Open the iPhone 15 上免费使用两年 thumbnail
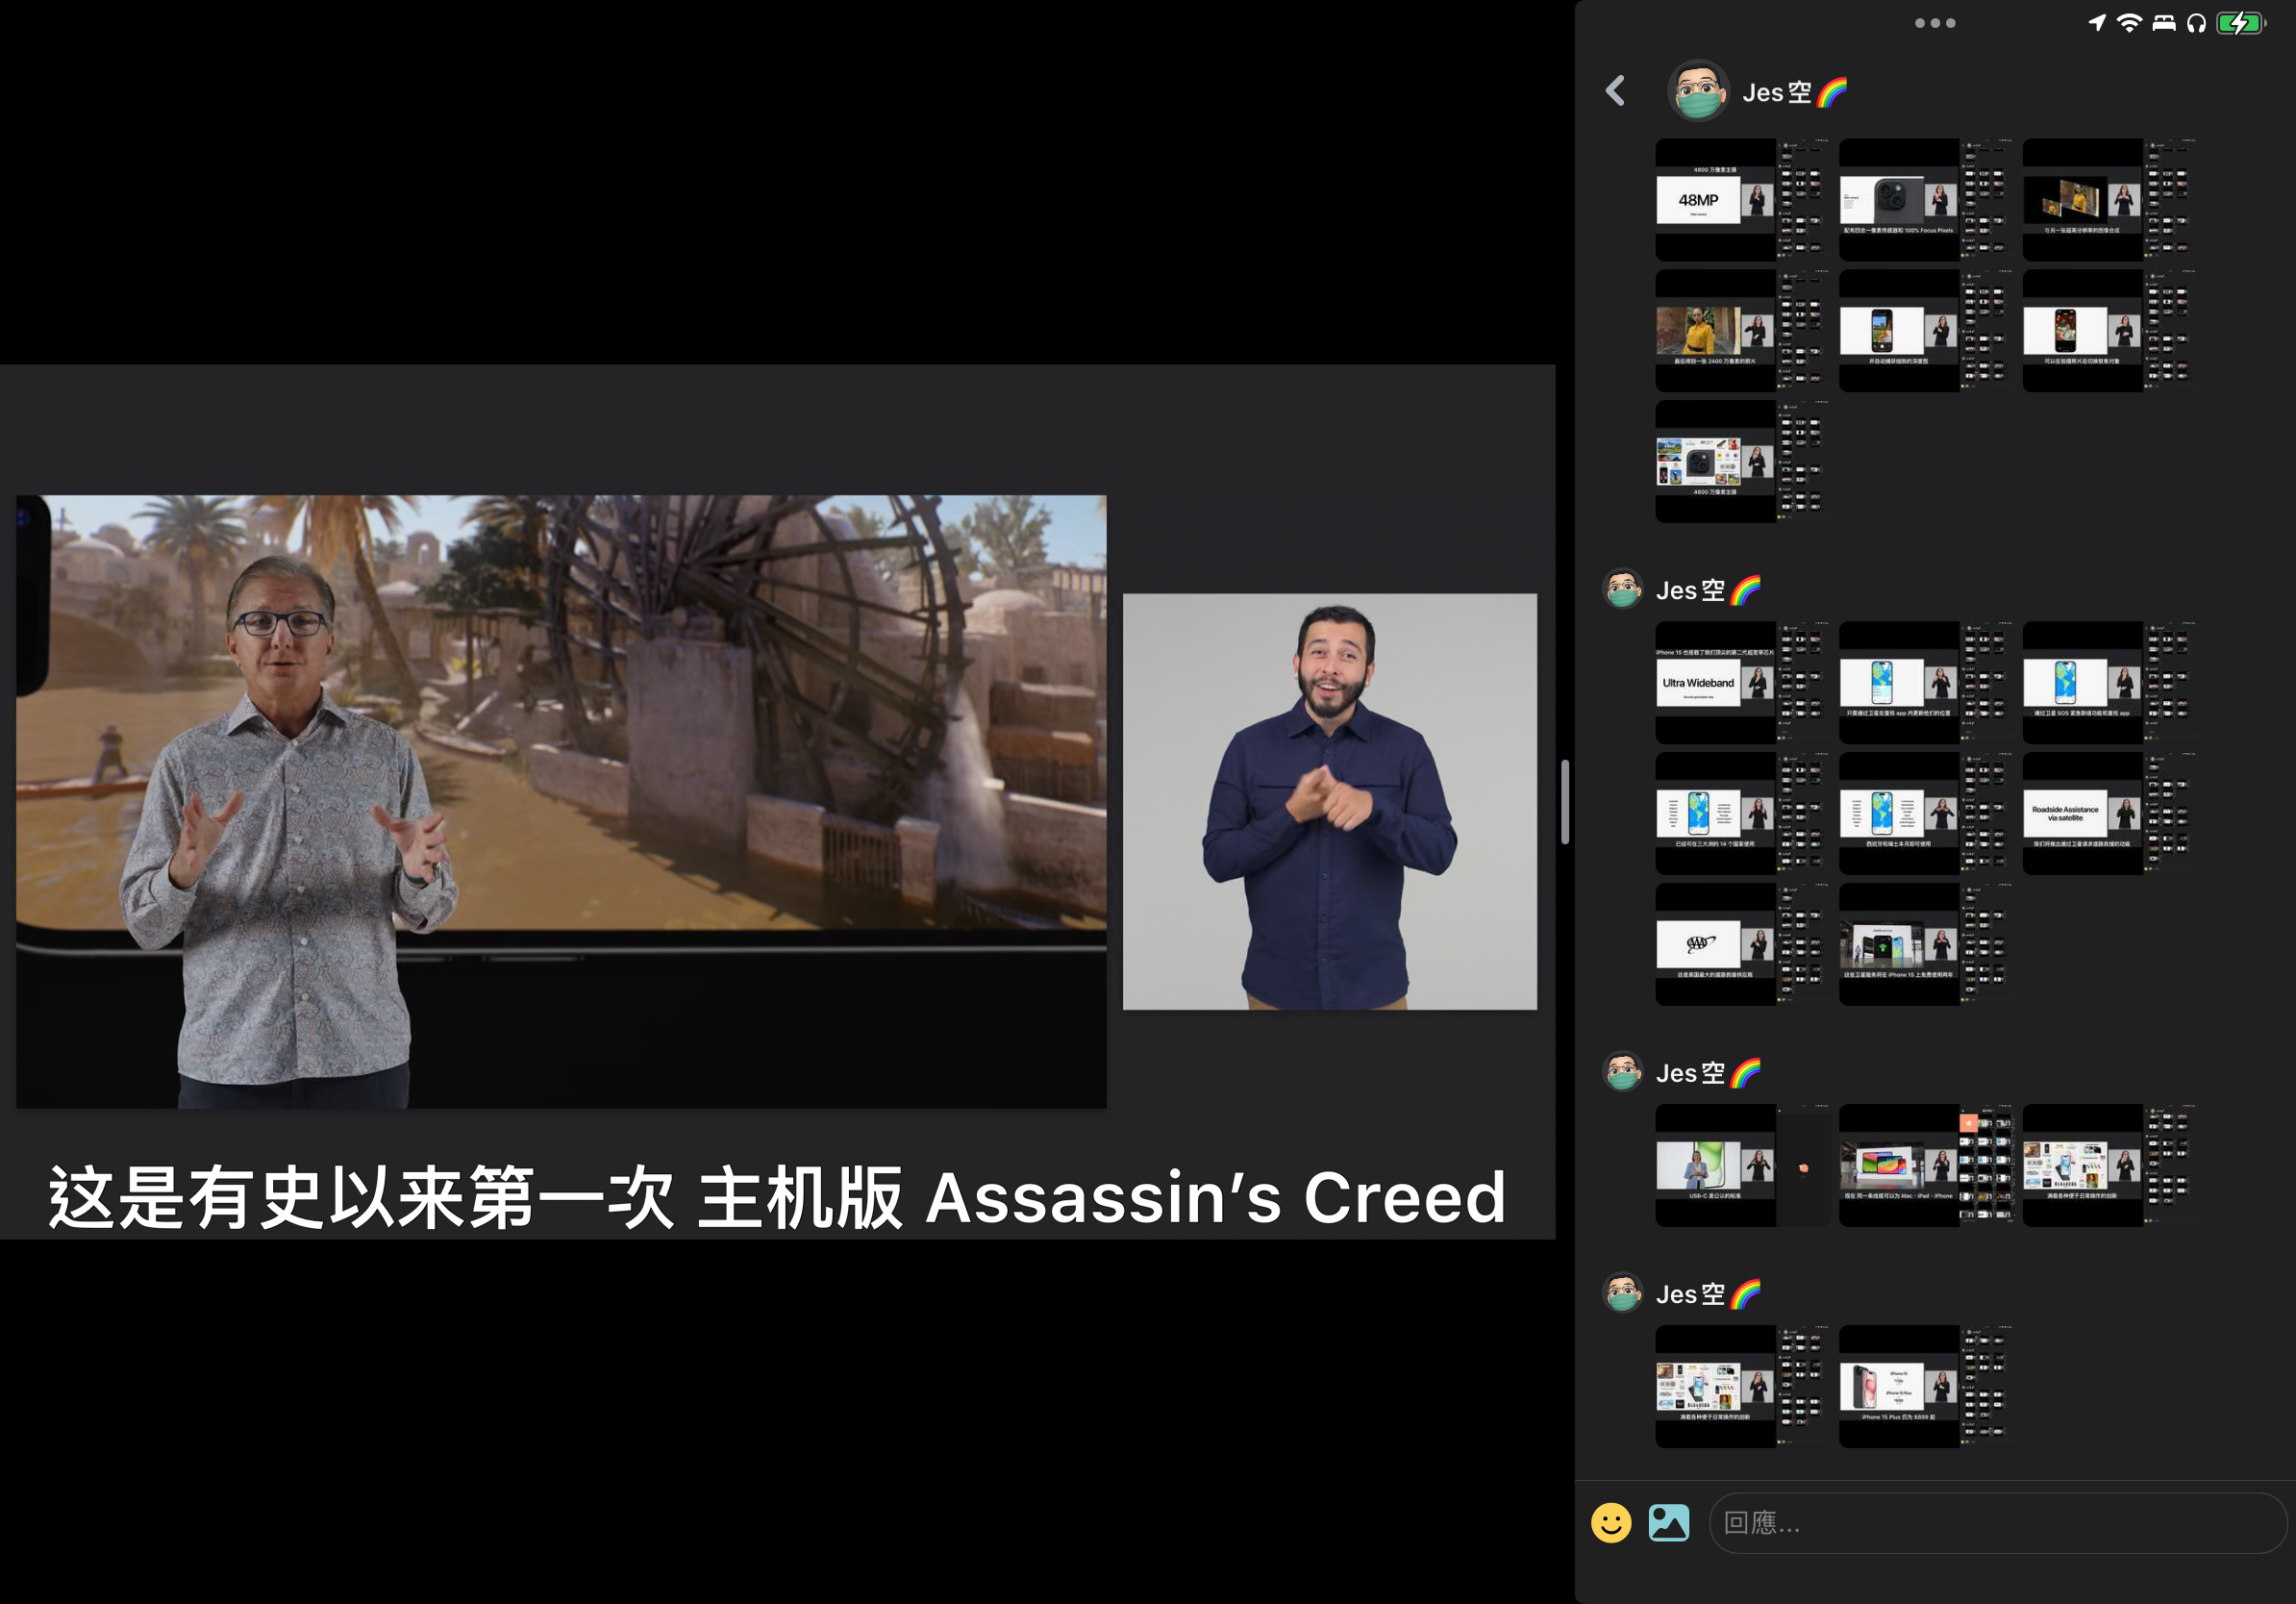The height and width of the screenshot is (1604, 2296). click(1925, 945)
